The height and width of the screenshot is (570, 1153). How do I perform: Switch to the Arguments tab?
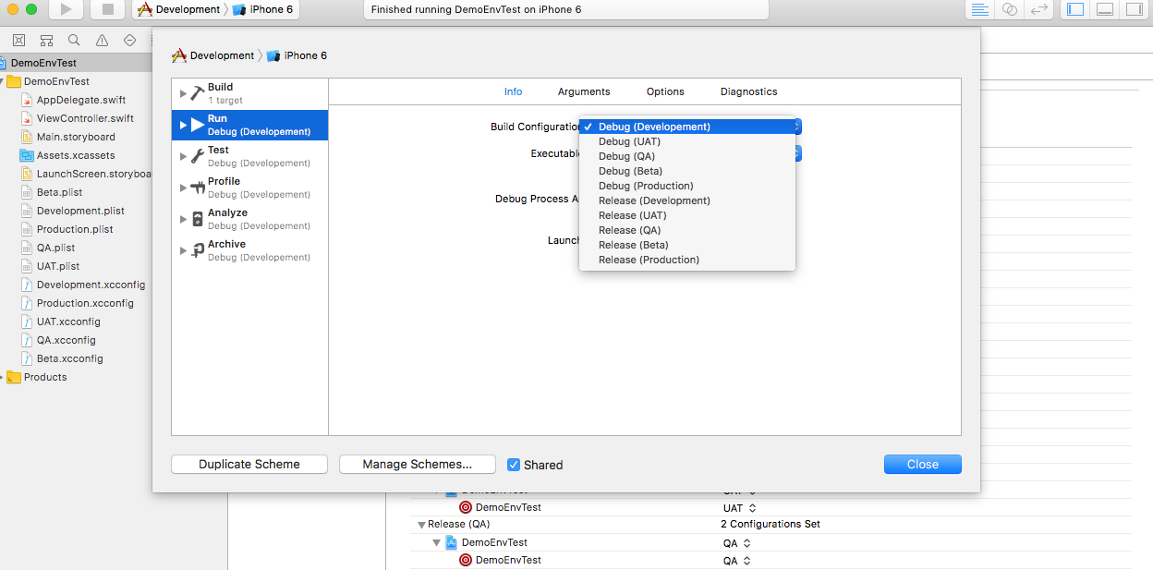tap(584, 91)
